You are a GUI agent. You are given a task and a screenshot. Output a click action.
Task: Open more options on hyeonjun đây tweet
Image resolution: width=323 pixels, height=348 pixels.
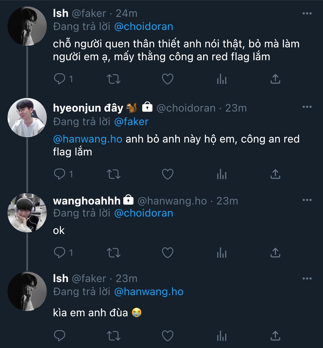pyautogui.click(x=307, y=107)
